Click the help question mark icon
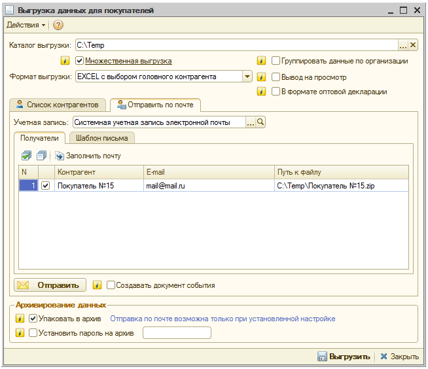The width and height of the screenshot is (428, 369). pos(58,25)
